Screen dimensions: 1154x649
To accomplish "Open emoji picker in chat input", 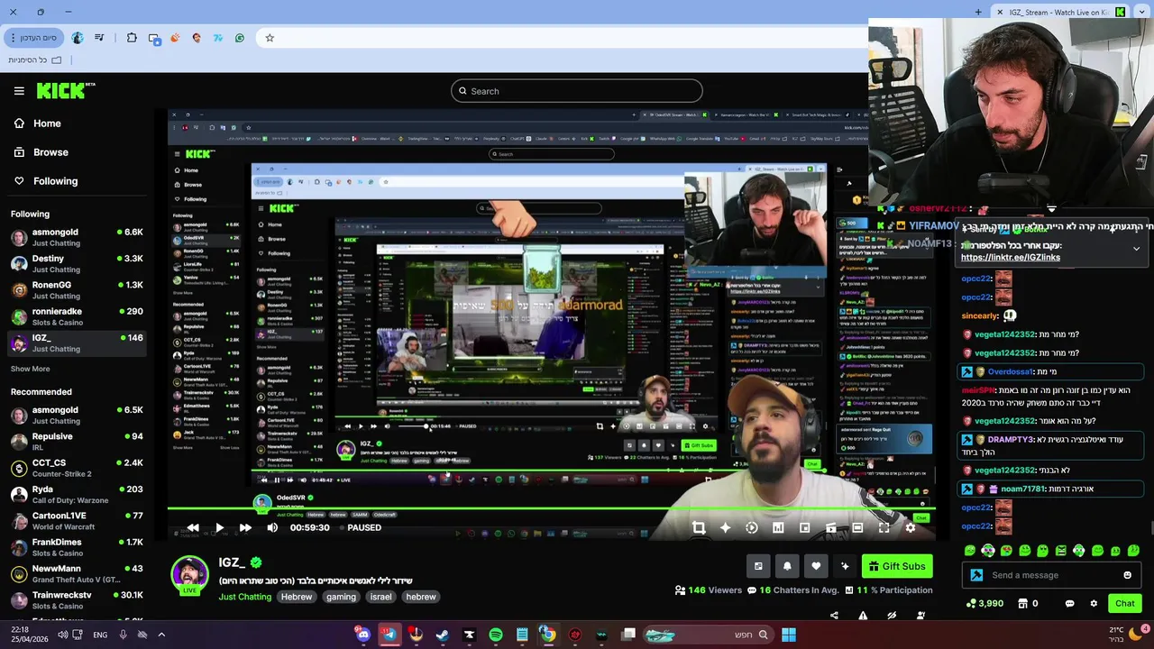I will (1127, 575).
